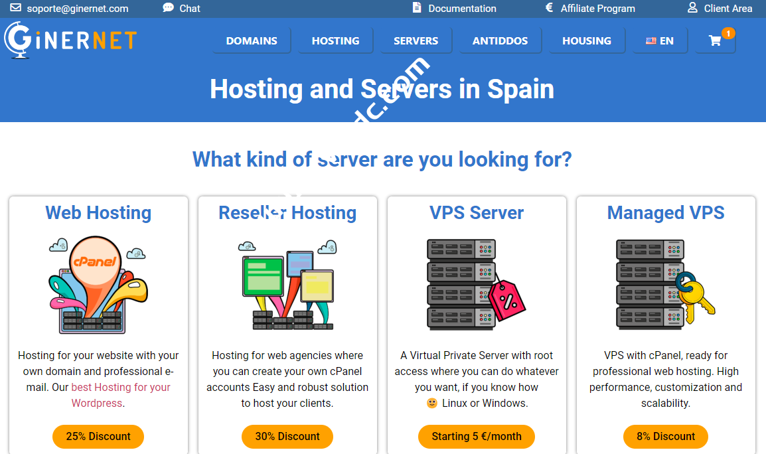Image resolution: width=766 pixels, height=454 pixels.
Task: Click the euro Affiliate Program icon
Action: [549, 8]
